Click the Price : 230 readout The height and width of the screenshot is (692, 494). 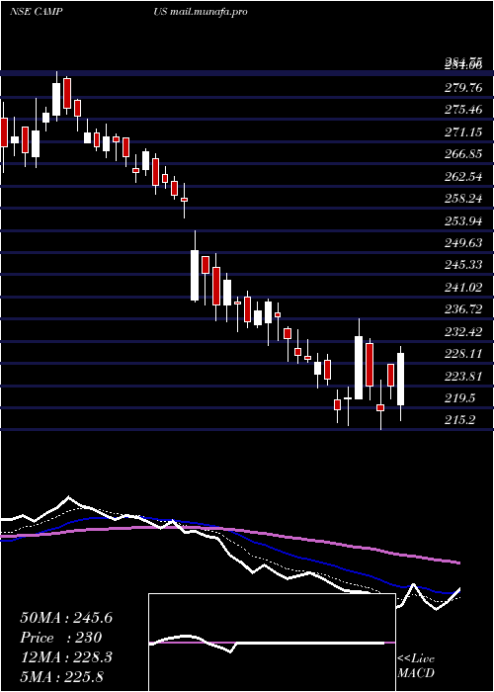point(61,638)
